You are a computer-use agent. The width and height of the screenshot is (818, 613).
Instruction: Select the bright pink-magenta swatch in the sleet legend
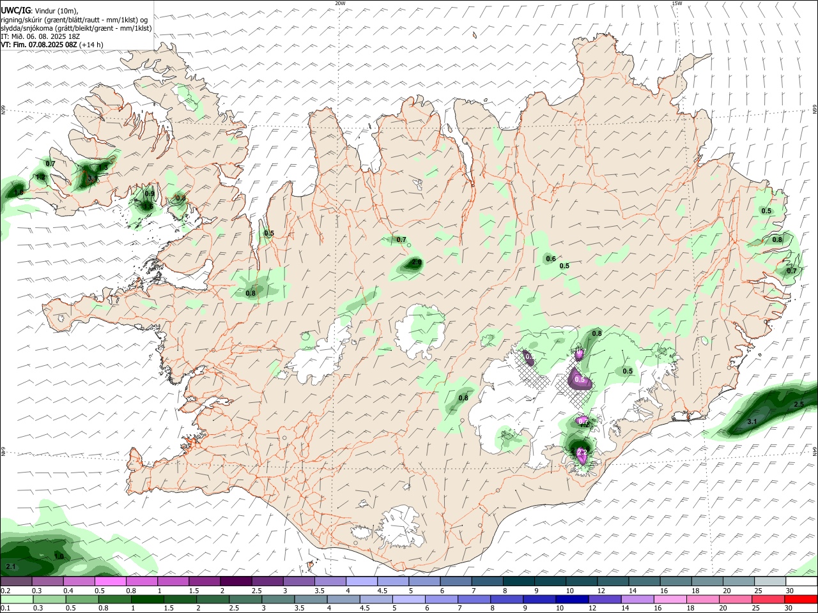[x=111, y=581]
